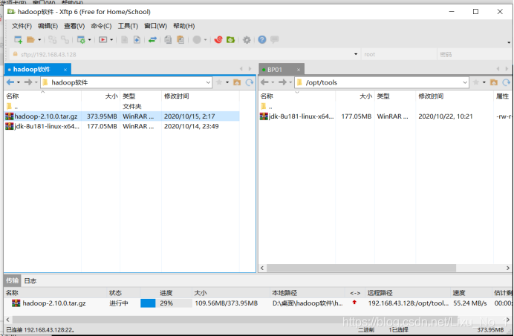The height and width of the screenshot is (336, 514).
Task: Open the 窗口(W) menu
Action: pos(156,26)
